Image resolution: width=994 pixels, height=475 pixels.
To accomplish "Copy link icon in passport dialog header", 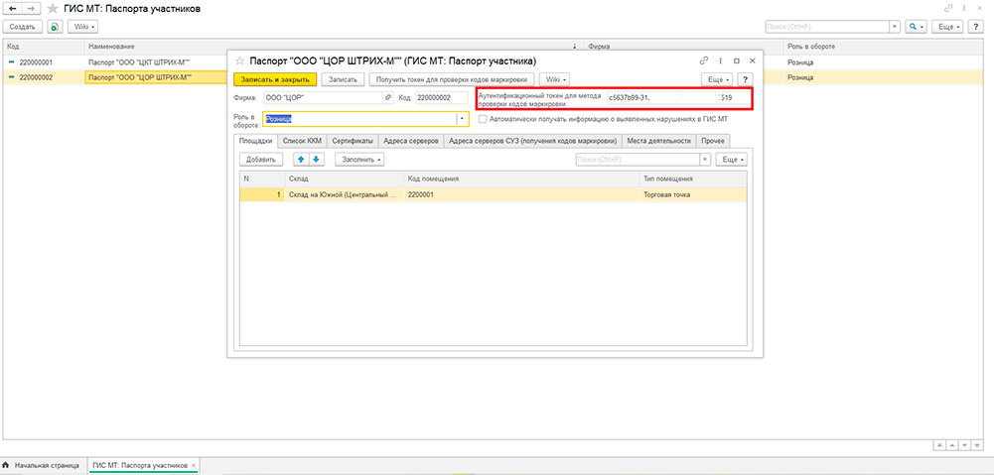I will (704, 60).
